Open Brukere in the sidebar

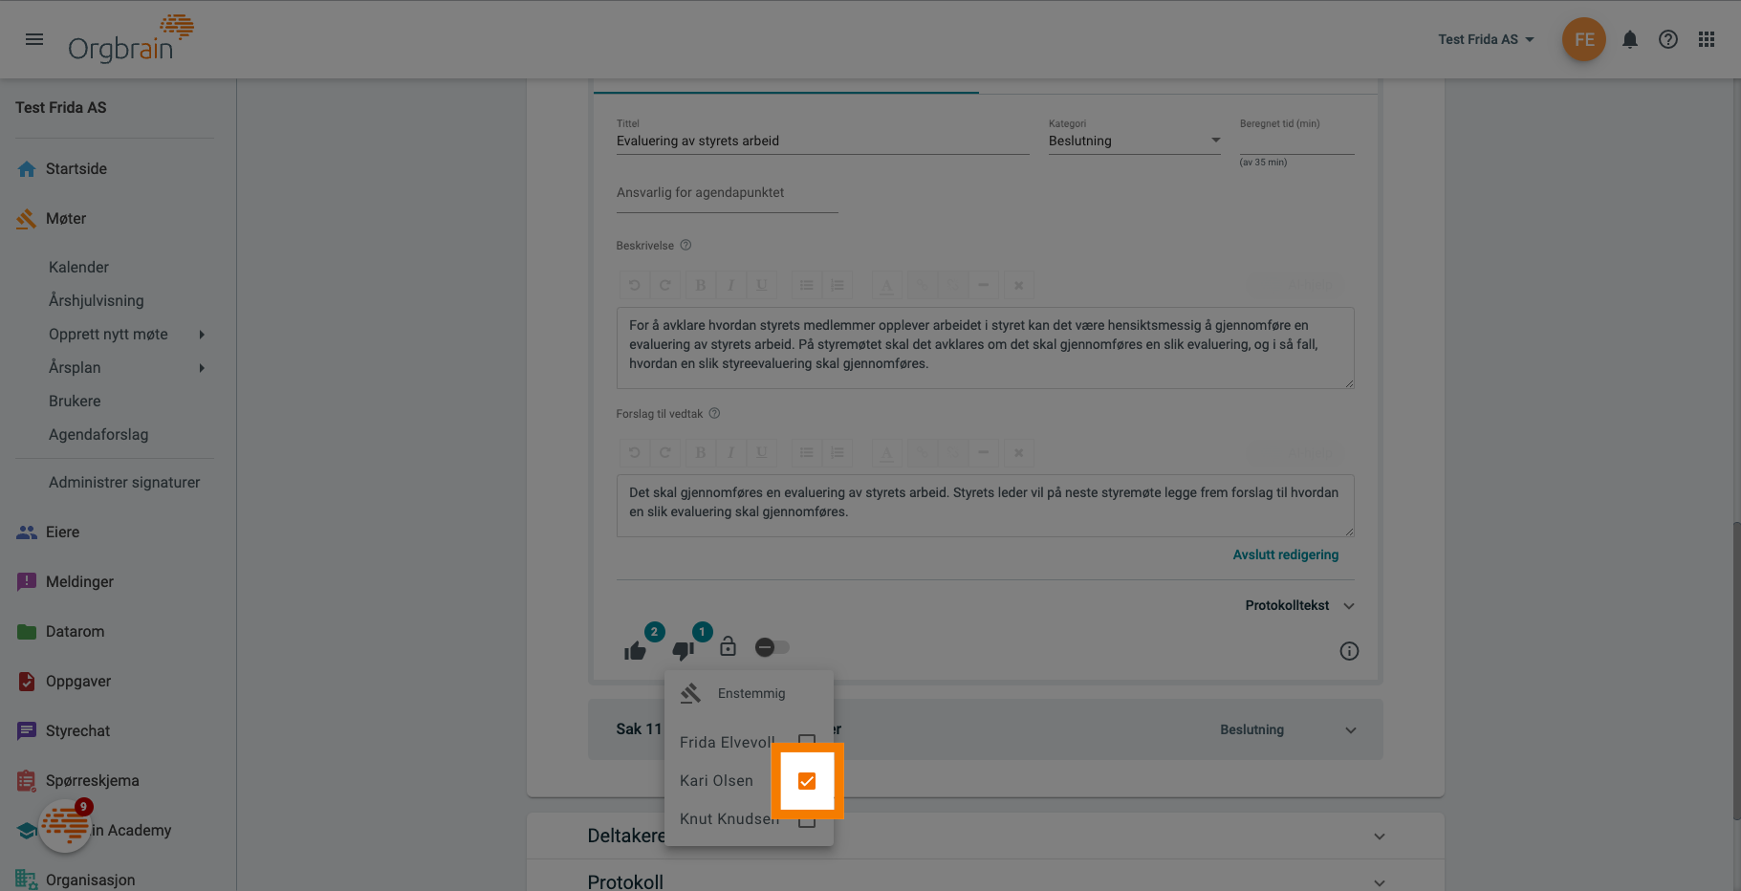(75, 402)
